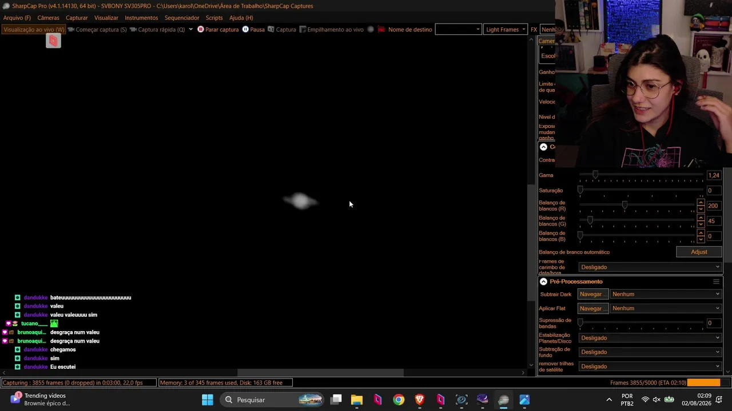
Task: Stop the capture with Parar captura
Action: pyautogui.click(x=218, y=29)
